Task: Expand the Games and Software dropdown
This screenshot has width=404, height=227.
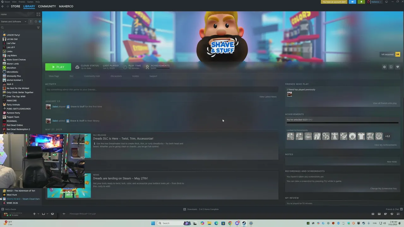Action: coord(14,21)
